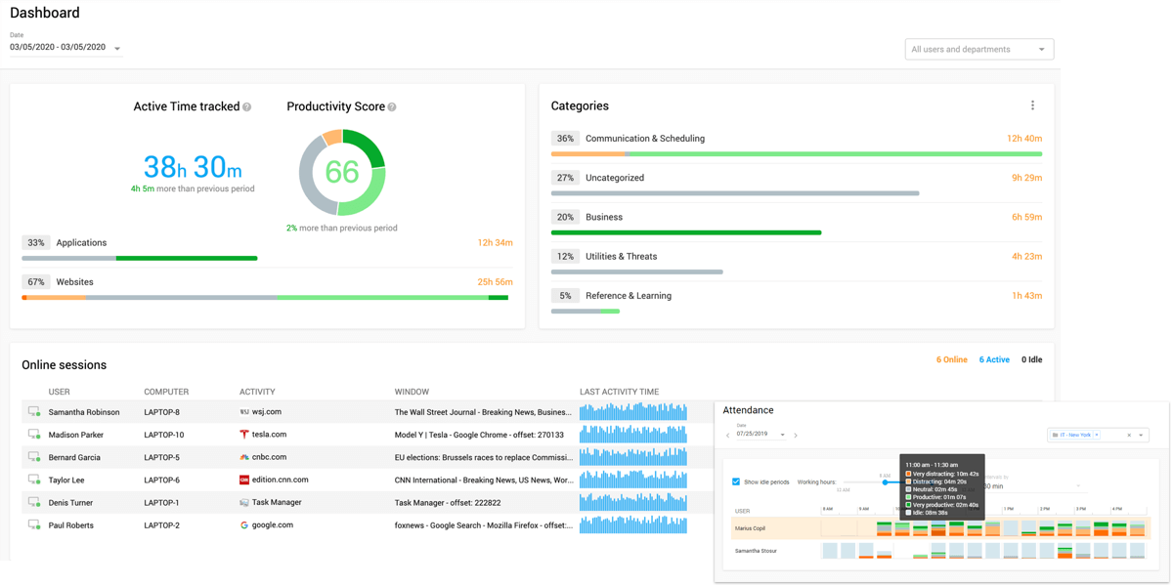Select Samantha Stosur row in Attendance
Image resolution: width=1173 pixels, height=586 pixels.
(940, 551)
